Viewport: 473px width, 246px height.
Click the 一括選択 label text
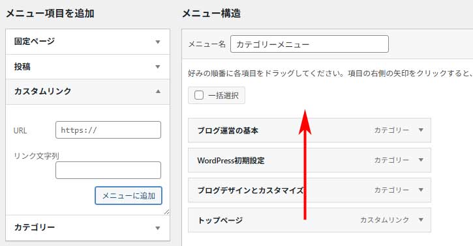click(x=223, y=96)
